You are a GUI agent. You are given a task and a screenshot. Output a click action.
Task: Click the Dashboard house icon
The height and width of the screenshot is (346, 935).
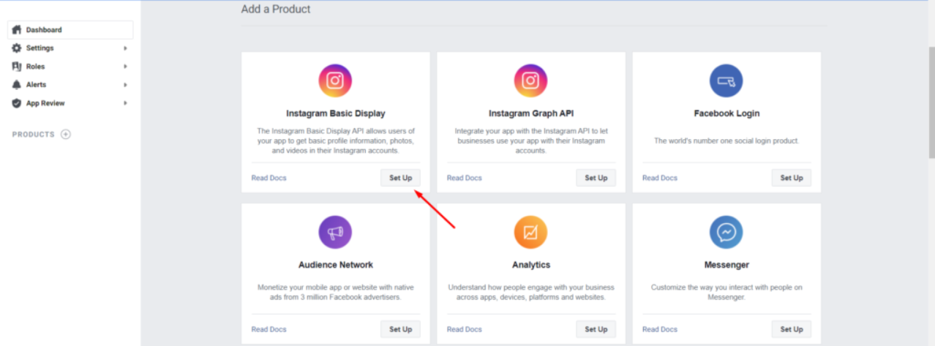tap(17, 30)
